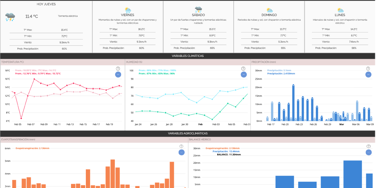Click the SÁBADO forecast description text
Screen dimensions: 376x188
tap(198, 21)
